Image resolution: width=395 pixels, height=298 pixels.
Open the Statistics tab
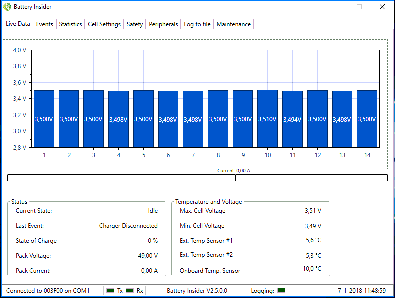(70, 24)
